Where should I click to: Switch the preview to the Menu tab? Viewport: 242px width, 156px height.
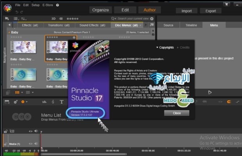214,25
